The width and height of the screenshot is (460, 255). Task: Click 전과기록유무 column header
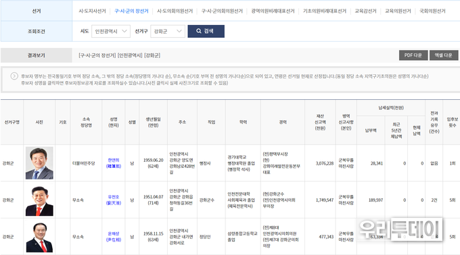[434, 122]
